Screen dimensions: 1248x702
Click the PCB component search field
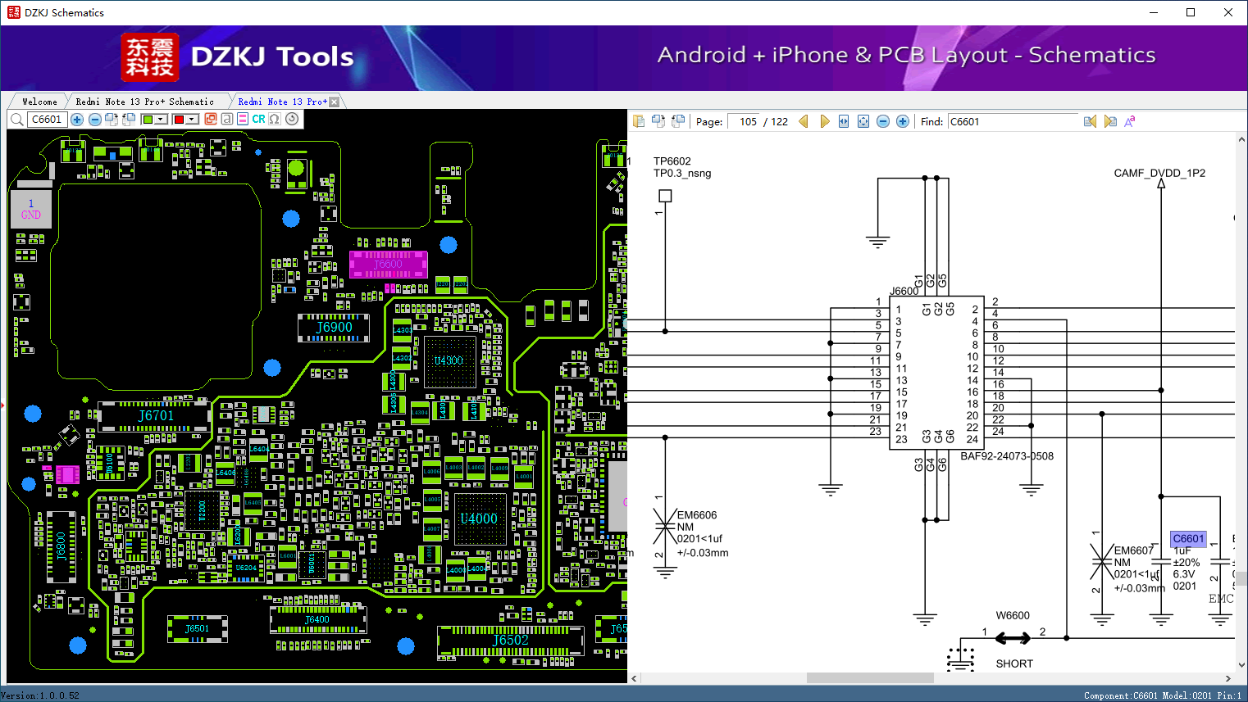tap(47, 120)
